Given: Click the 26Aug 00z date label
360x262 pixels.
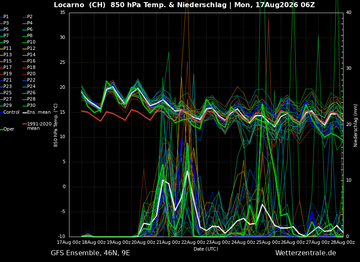Looking at the screenshot, I should click(293, 242).
